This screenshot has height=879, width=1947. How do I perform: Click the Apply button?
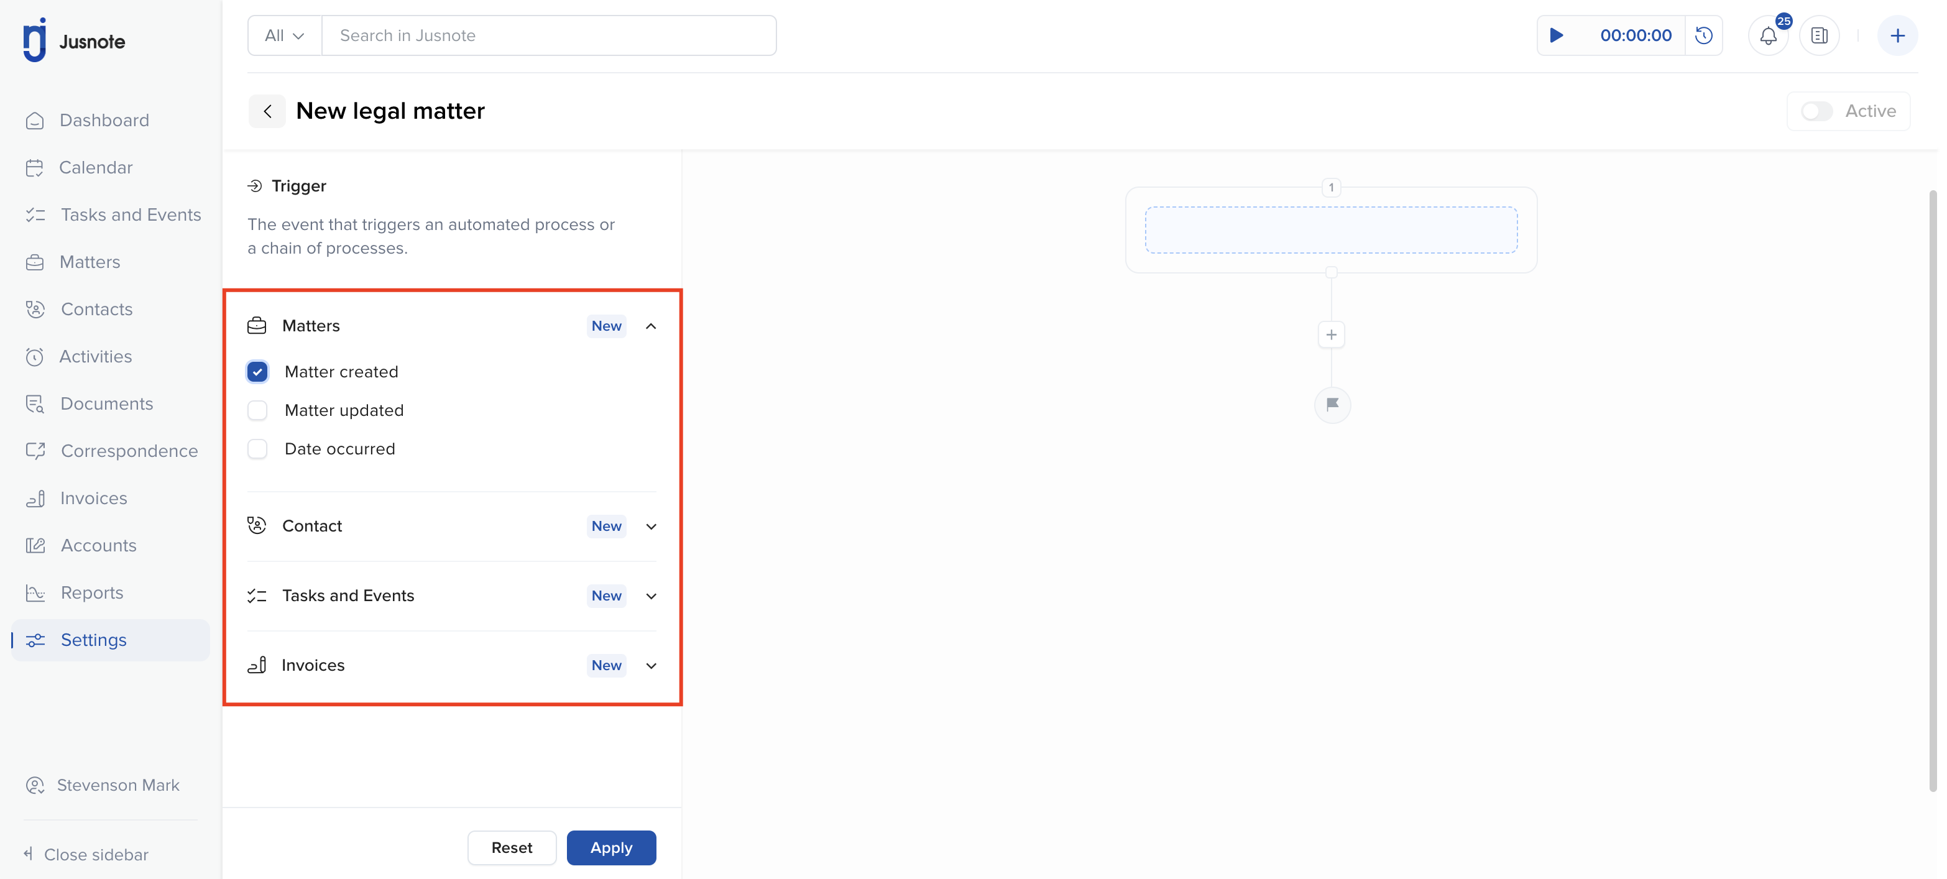pyautogui.click(x=610, y=847)
